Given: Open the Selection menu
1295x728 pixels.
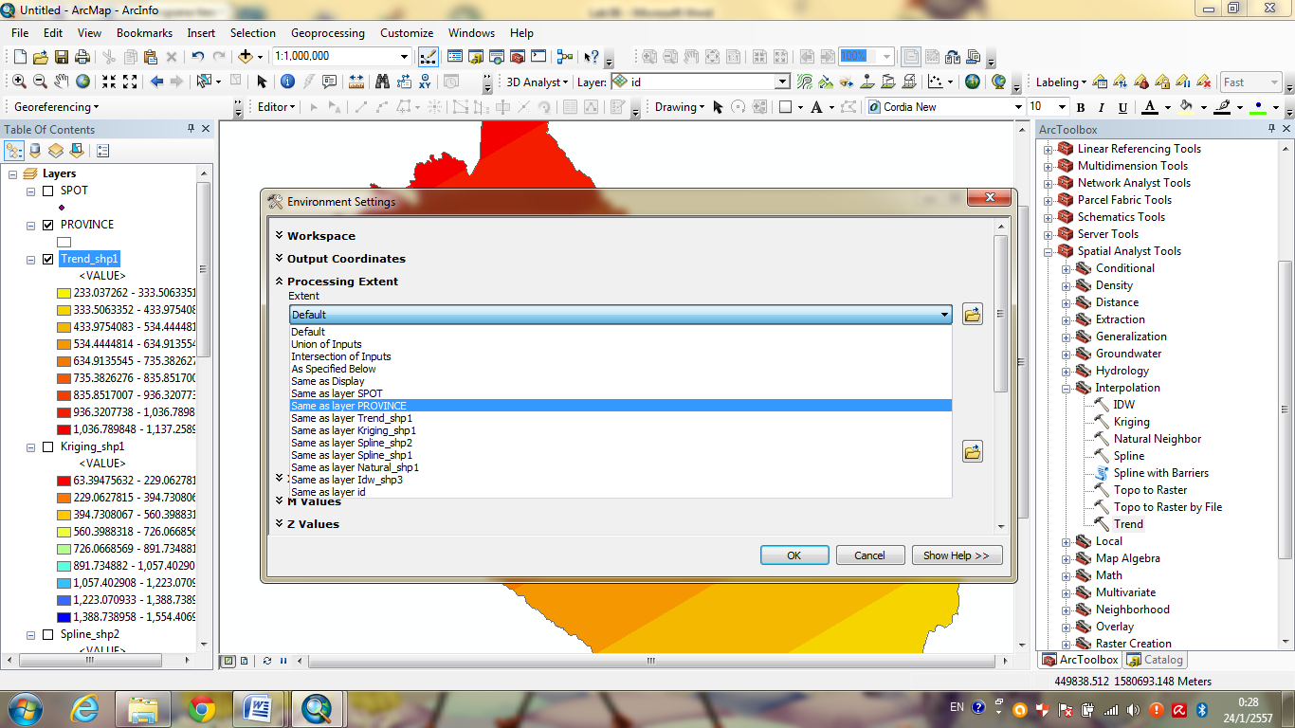Looking at the screenshot, I should coord(253,32).
